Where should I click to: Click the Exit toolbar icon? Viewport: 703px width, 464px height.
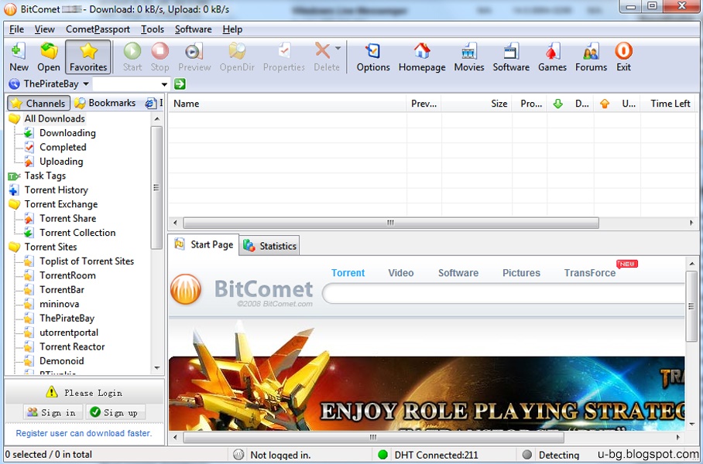(623, 57)
